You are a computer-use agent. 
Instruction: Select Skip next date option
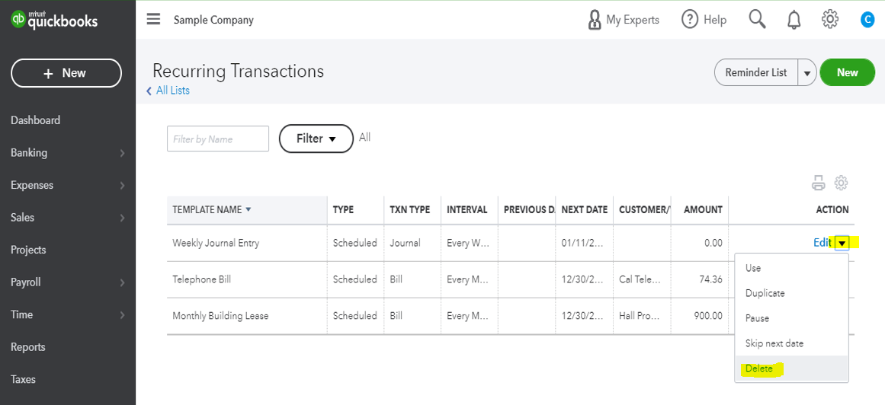click(x=774, y=343)
